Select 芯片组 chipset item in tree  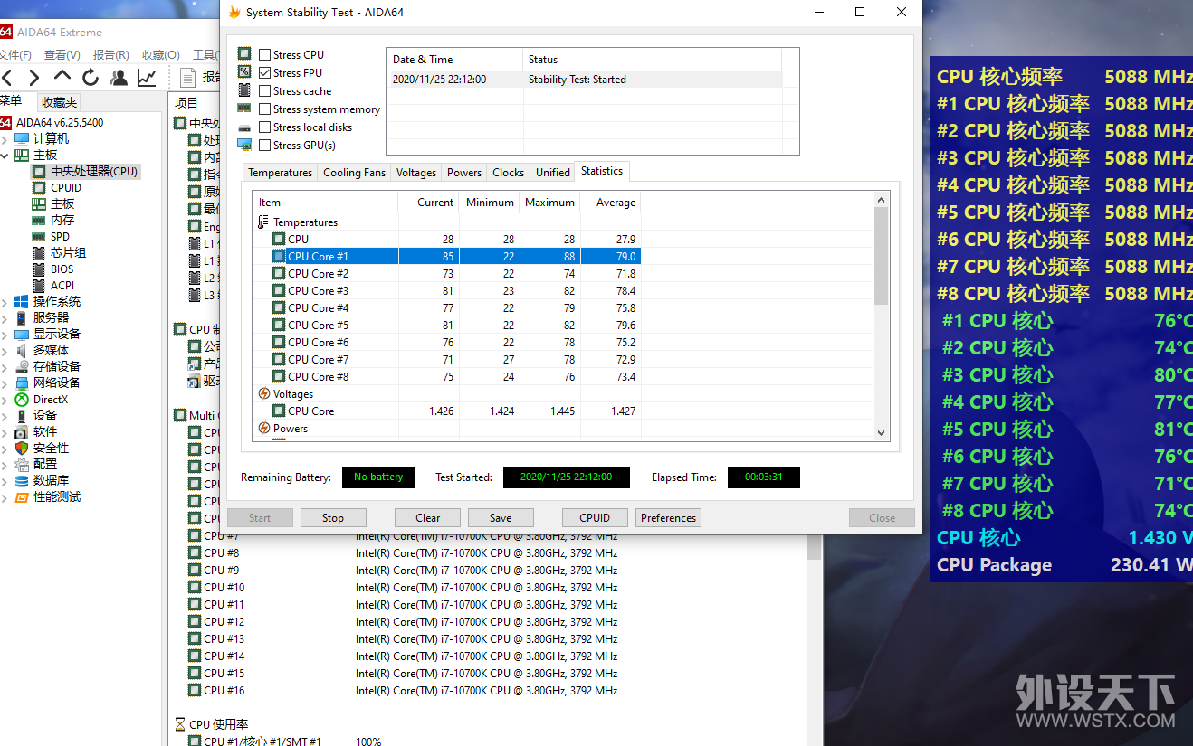pyautogui.click(x=68, y=252)
